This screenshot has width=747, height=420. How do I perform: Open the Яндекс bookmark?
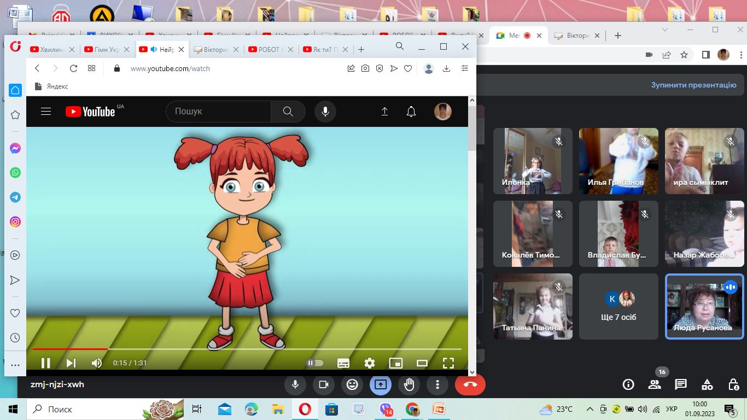51,86
